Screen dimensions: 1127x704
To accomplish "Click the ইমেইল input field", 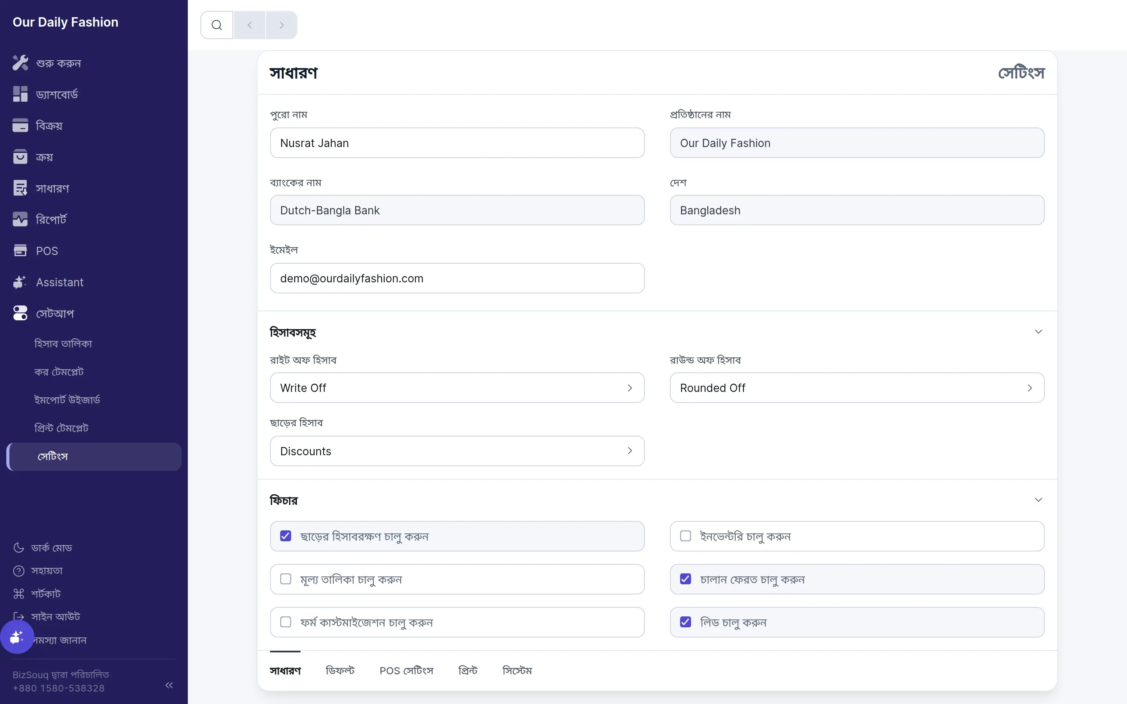I will [457, 278].
